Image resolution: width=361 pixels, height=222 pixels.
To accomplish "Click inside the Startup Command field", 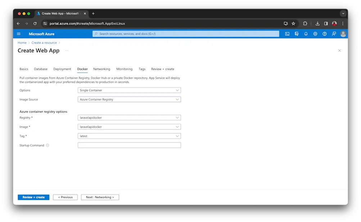I will (129, 145).
